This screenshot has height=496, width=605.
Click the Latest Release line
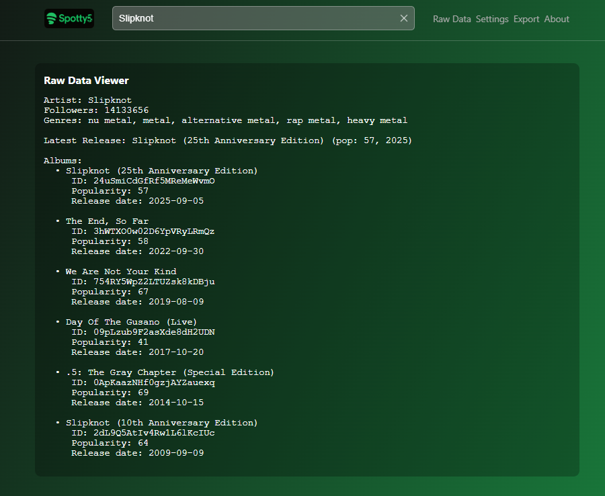click(228, 140)
